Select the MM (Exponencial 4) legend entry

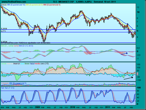(52, 5)
